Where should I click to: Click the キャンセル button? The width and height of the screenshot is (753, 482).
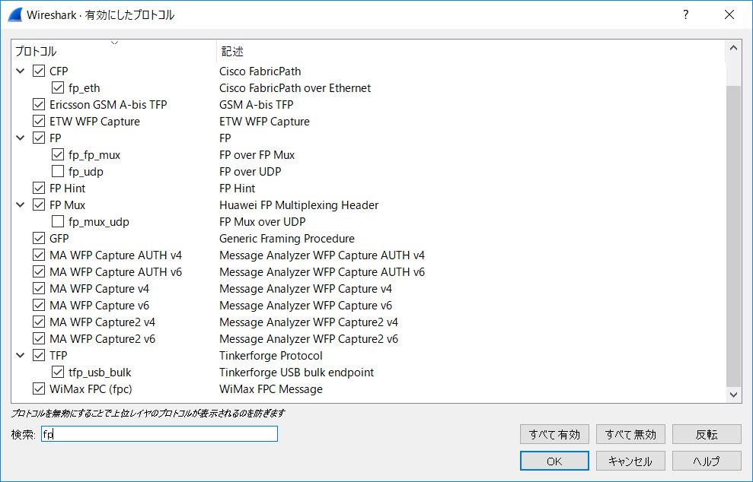click(630, 461)
